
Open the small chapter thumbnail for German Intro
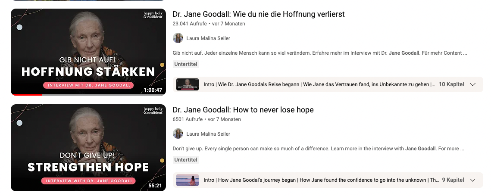pyautogui.click(x=188, y=84)
